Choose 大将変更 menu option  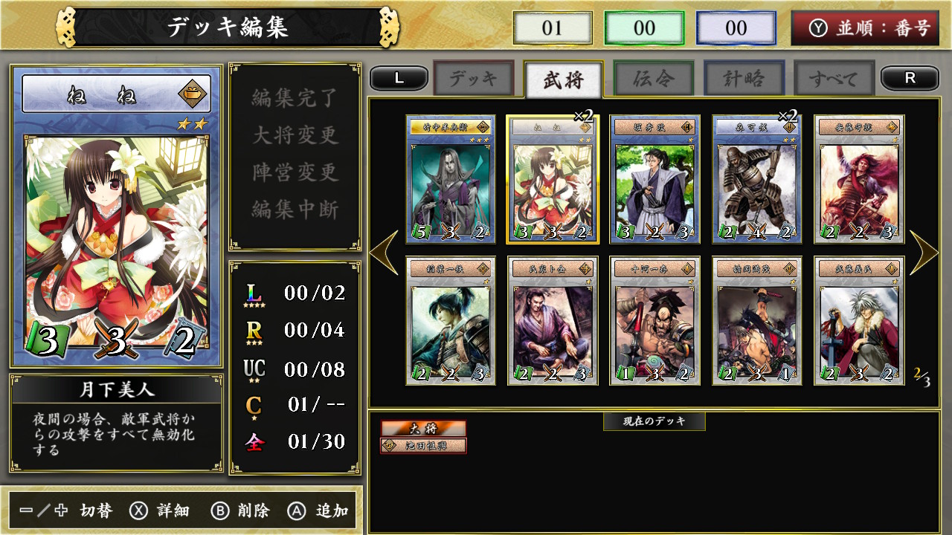295,135
